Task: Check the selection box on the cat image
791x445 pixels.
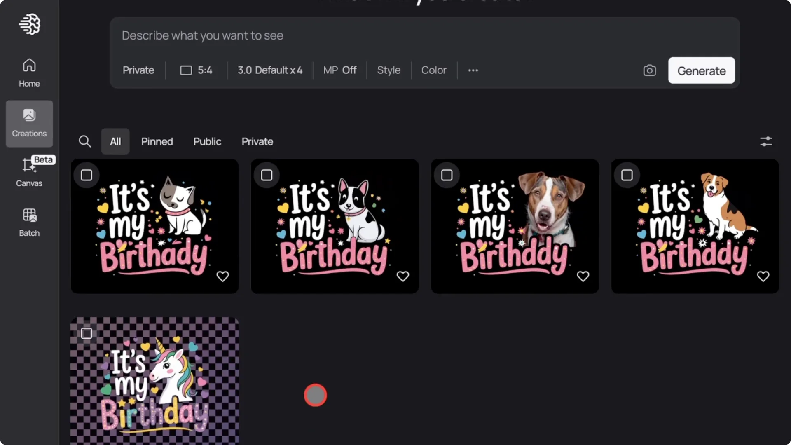Action: pyautogui.click(x=87, y=175)
